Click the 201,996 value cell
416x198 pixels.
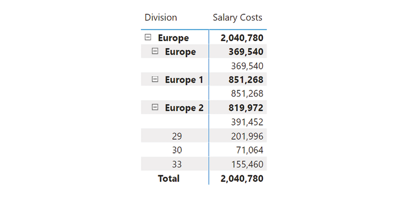[x=247, y=136]
